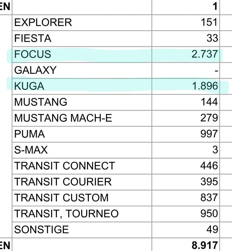The image size is (232, 251).
Task: Select the S-MAX row label
Action: point(31,150)
